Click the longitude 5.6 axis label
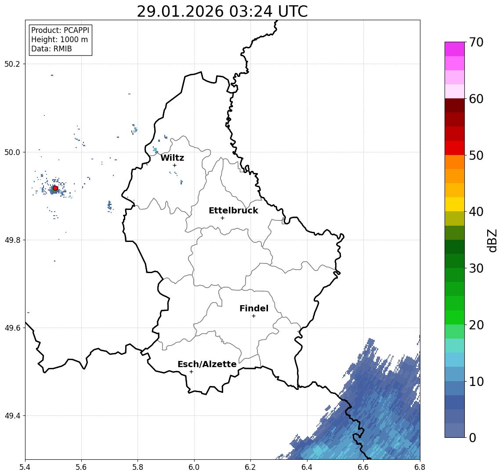 coord(81,467)
